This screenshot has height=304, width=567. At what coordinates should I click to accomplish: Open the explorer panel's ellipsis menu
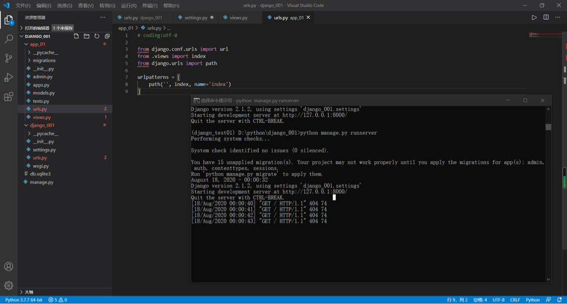coord(103,18)
